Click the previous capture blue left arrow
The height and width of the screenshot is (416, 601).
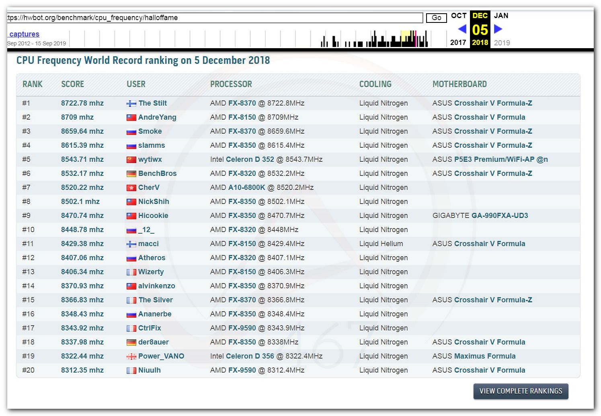[x=462, y=29]
